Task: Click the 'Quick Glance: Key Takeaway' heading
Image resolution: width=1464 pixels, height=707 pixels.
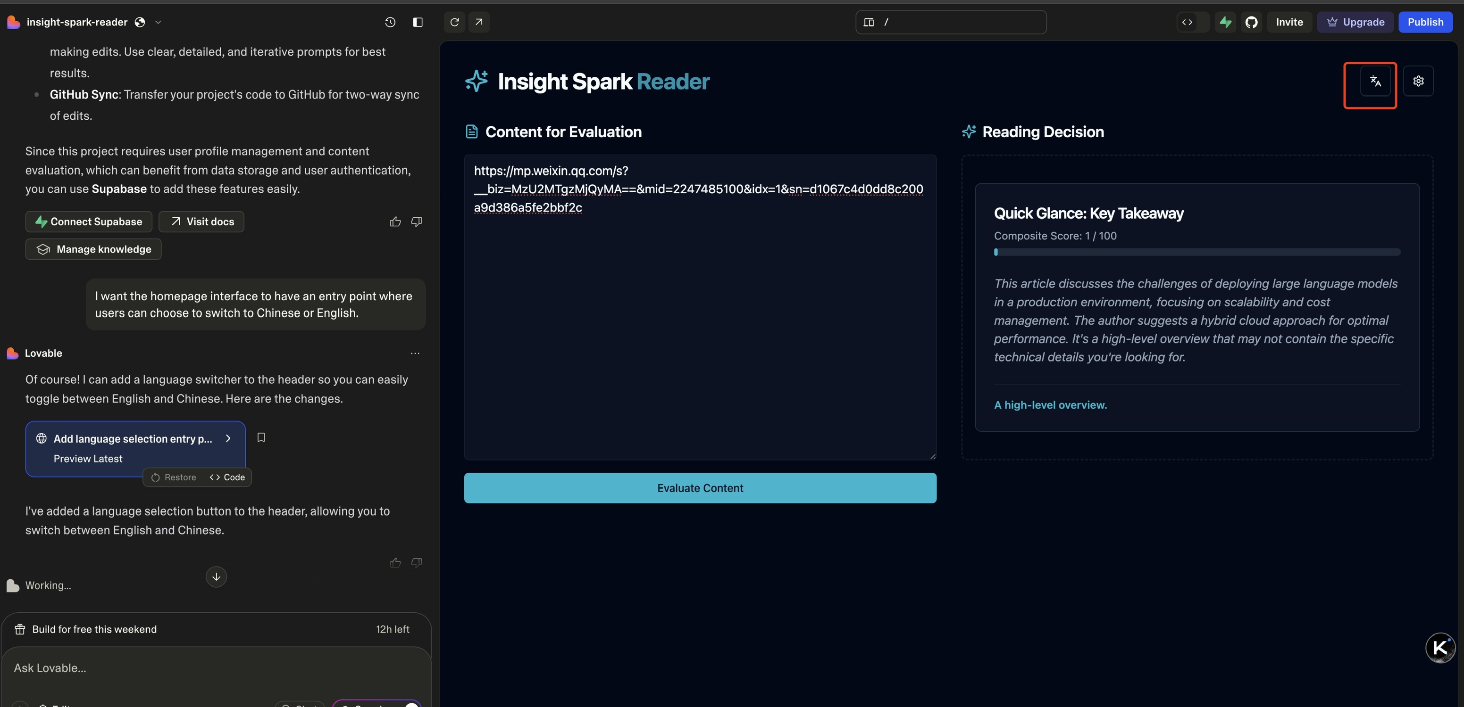Action: (x=1089, y=214)
